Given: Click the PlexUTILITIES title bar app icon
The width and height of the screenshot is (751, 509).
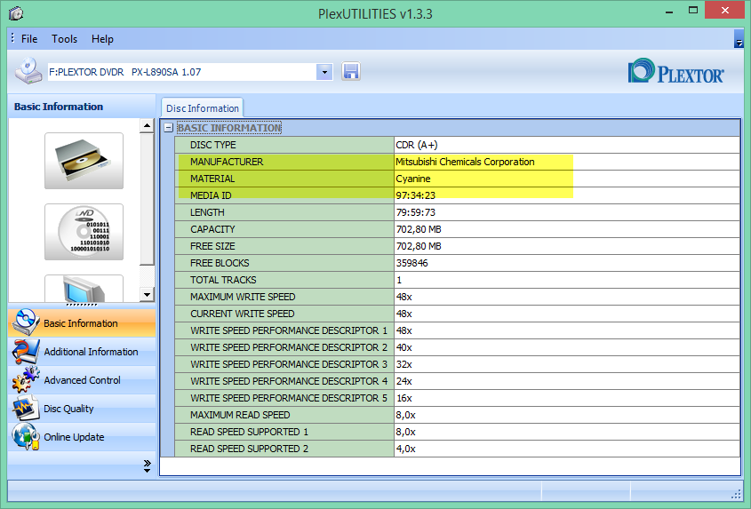Looking at the screenshot, I should pos(16,13).
